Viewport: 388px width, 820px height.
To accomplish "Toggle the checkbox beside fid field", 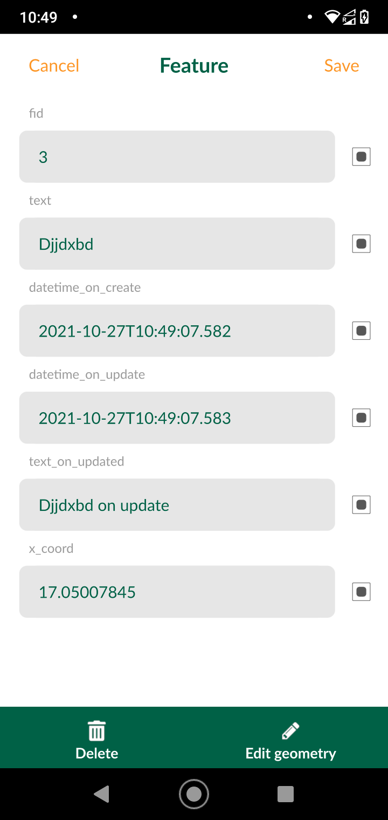I will click(x=362, y=156).
